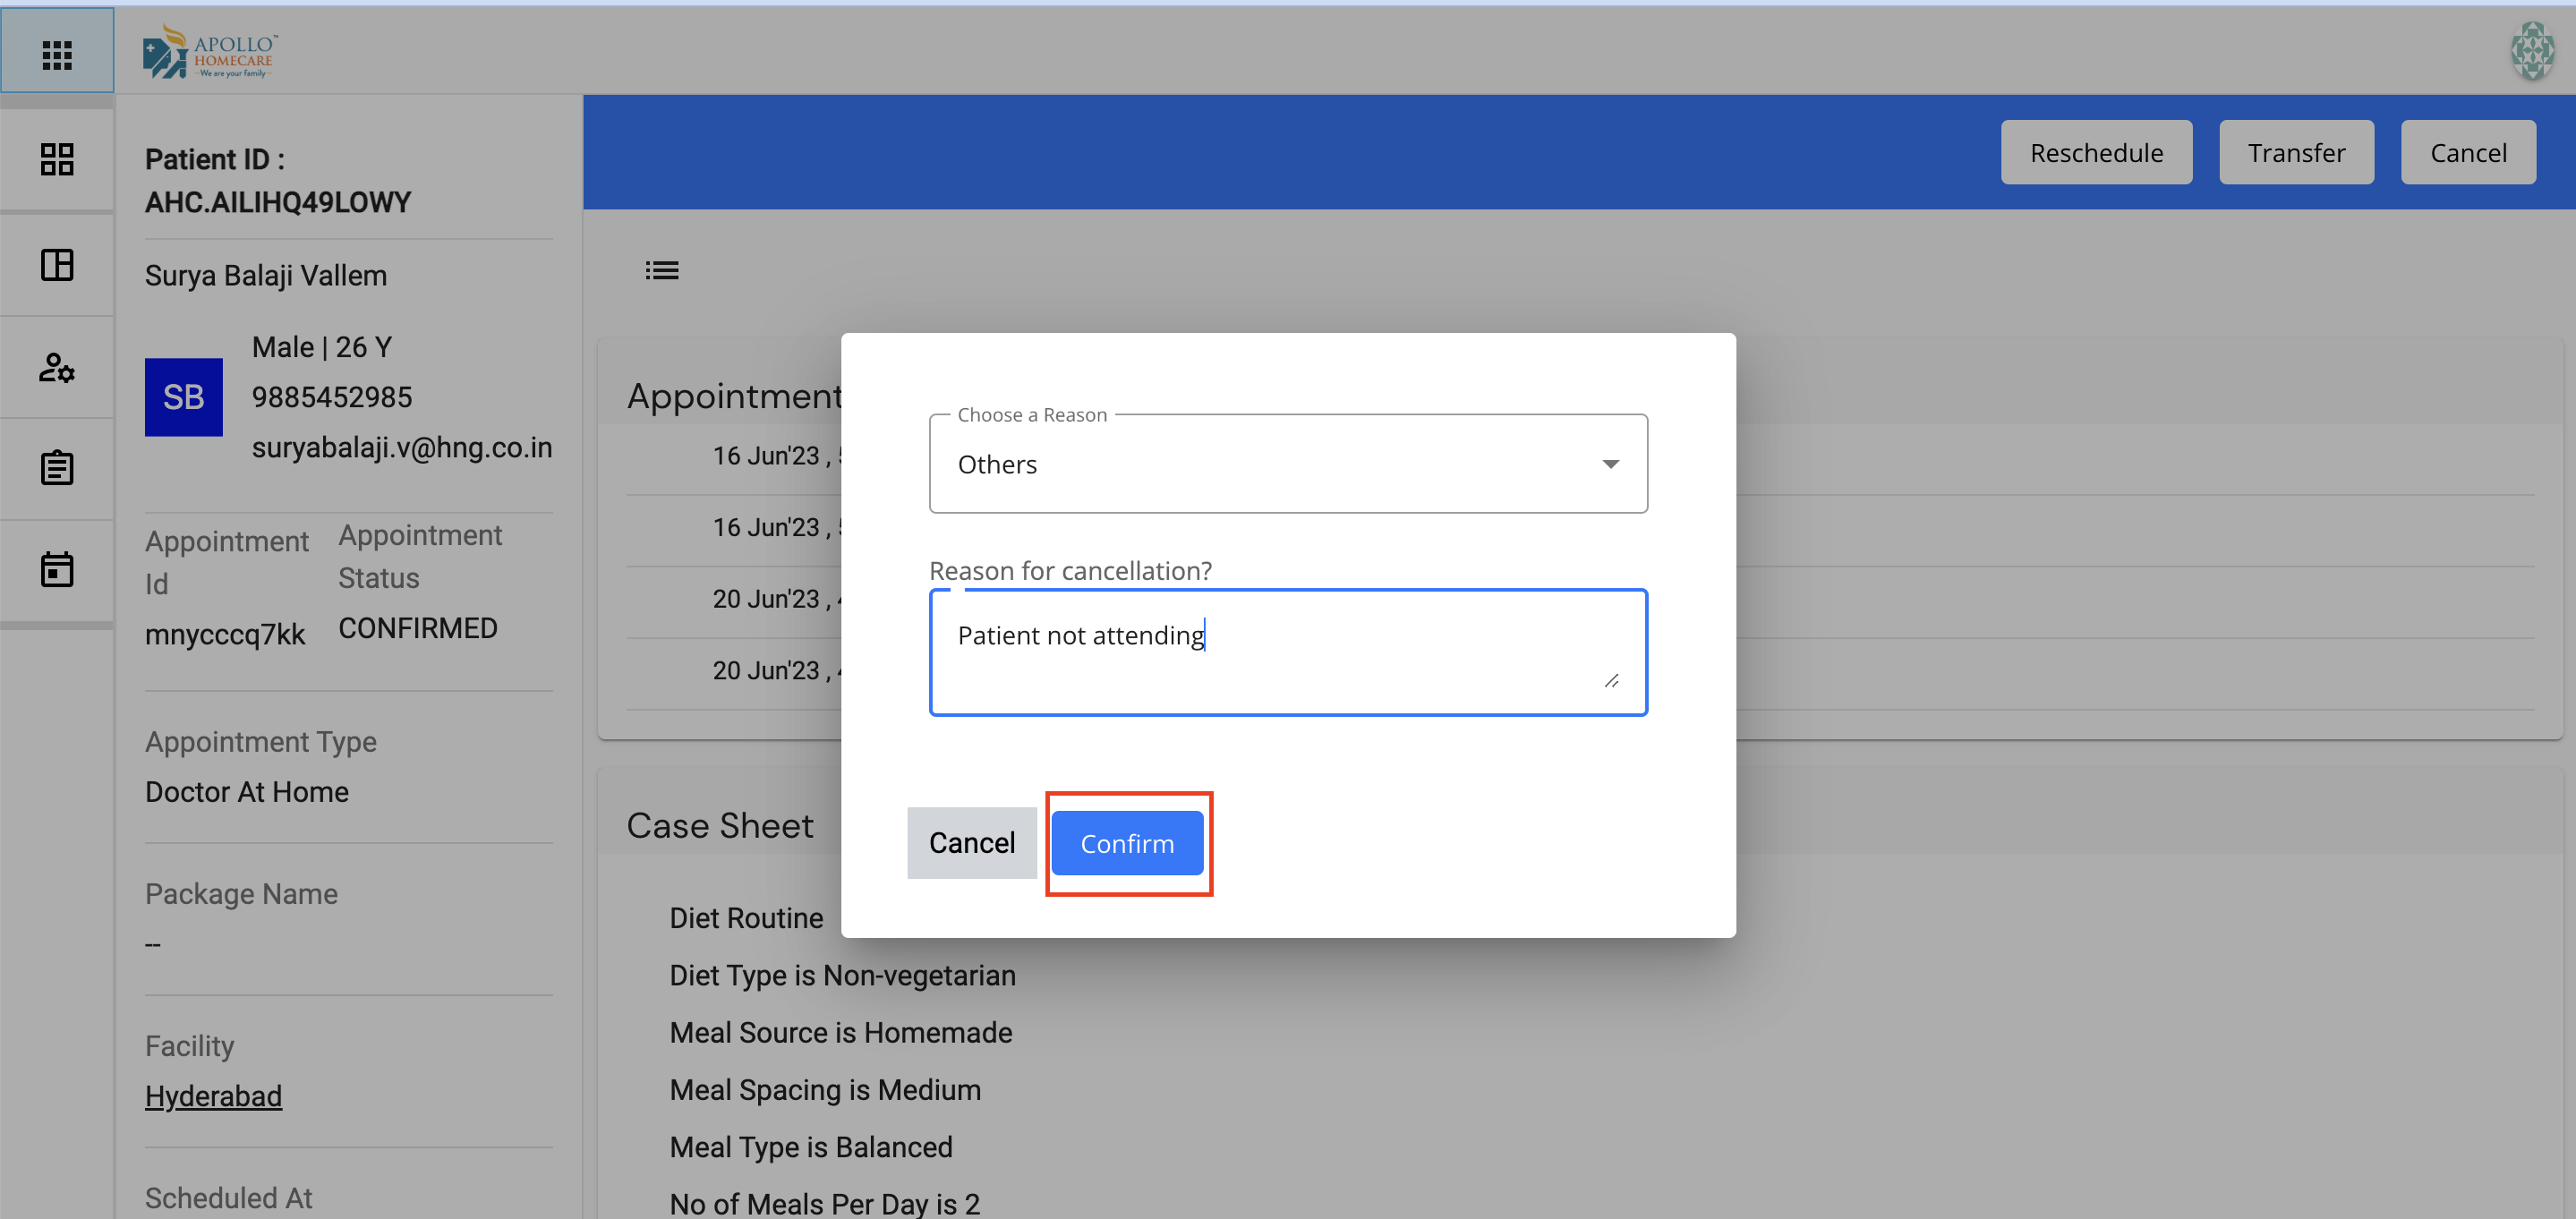Expand the Choose a Reason dropdown arrow
This screenshot has height=1219, width=2576.
1610,464
